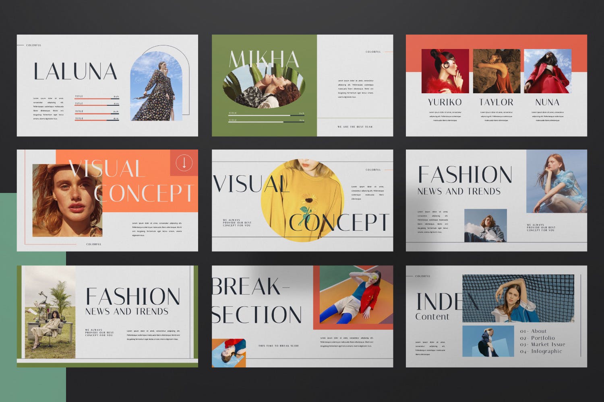Image resolution: width=604 pixels, height=402 pixels.
Task: Click the top progress bar on the LALUNA slide
Action: (97, 98)
